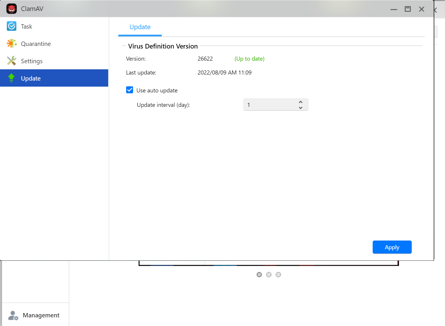Screen dimensions: 445x326
Task: Click the ClamAV window title text
Action: point(32,9)
